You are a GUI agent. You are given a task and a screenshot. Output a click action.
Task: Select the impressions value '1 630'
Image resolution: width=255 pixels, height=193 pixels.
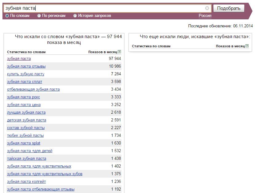click(116, 143)
